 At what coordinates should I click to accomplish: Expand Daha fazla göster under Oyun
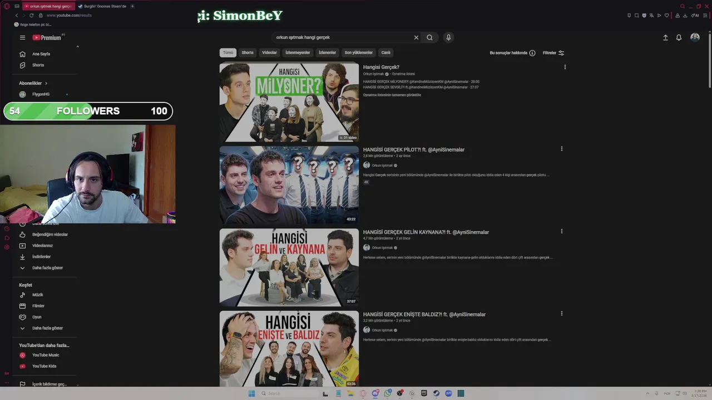42,328
